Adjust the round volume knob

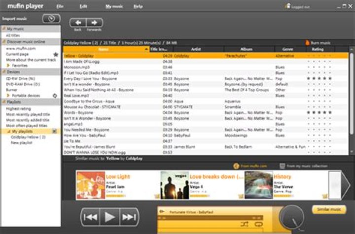(292, 217)
